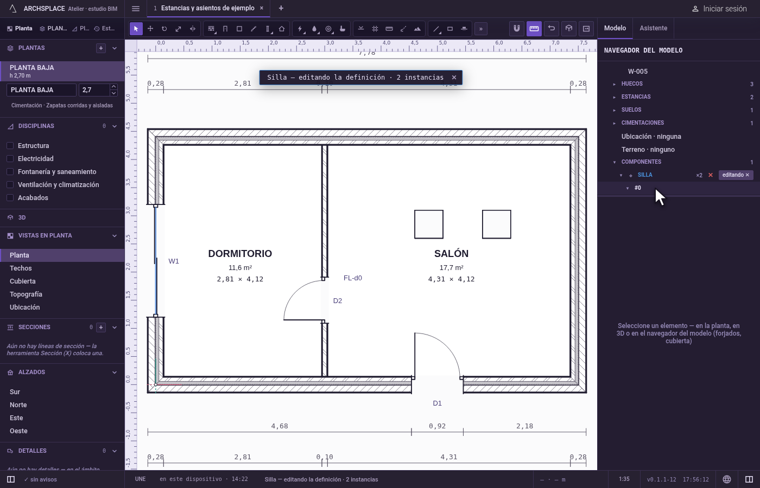Activate the move tool
This screenshot has width=760, height=488.
click(150, 29)
